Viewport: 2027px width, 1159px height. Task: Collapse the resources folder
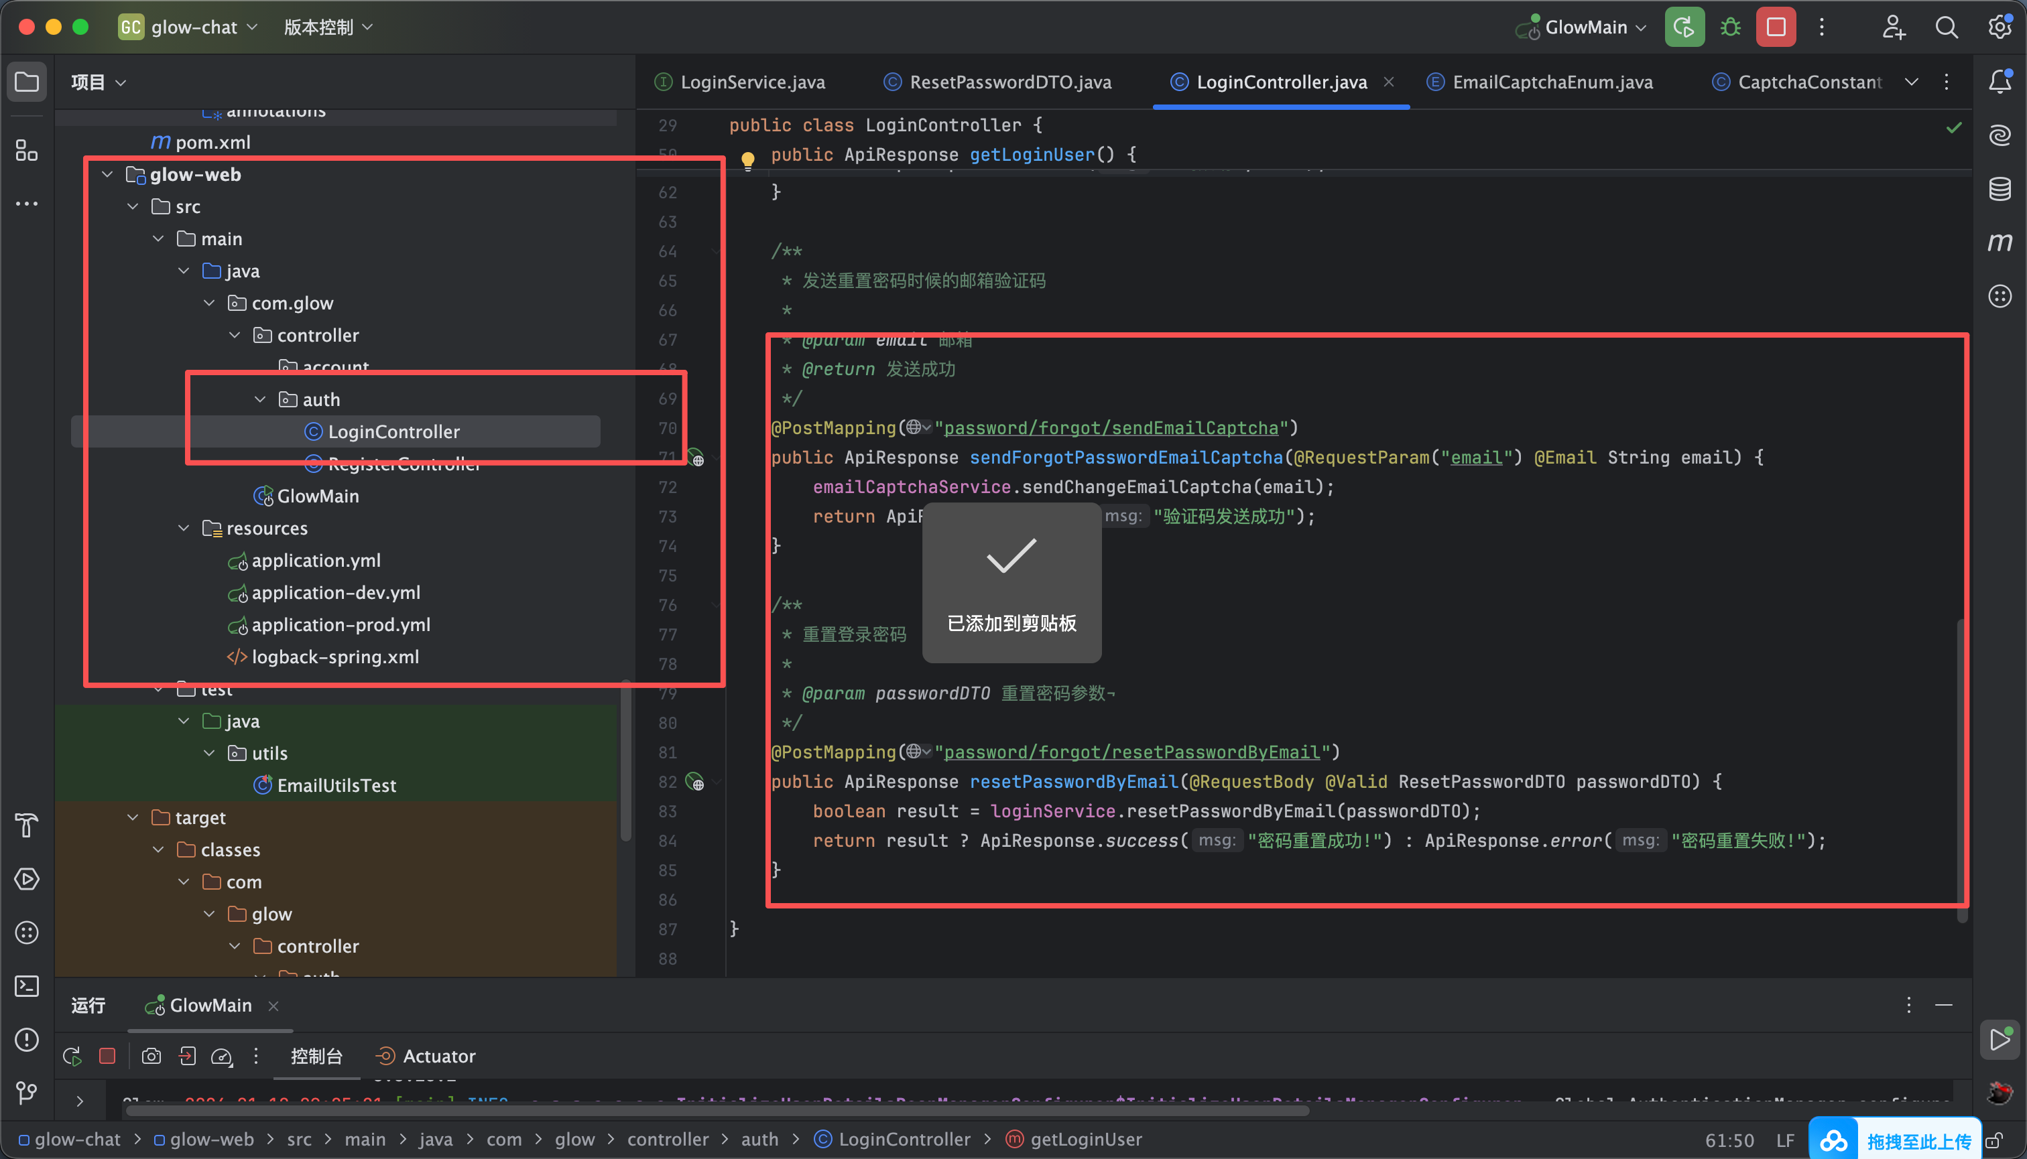(184, 528)
